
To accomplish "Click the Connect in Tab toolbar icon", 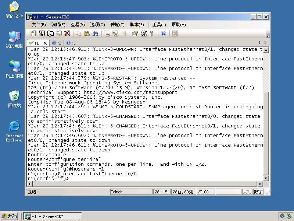I will (x=50, y=34).
